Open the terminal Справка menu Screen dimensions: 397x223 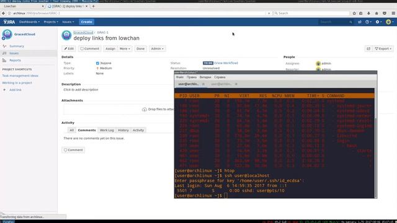pyautogui.click(x=220, y=77)
